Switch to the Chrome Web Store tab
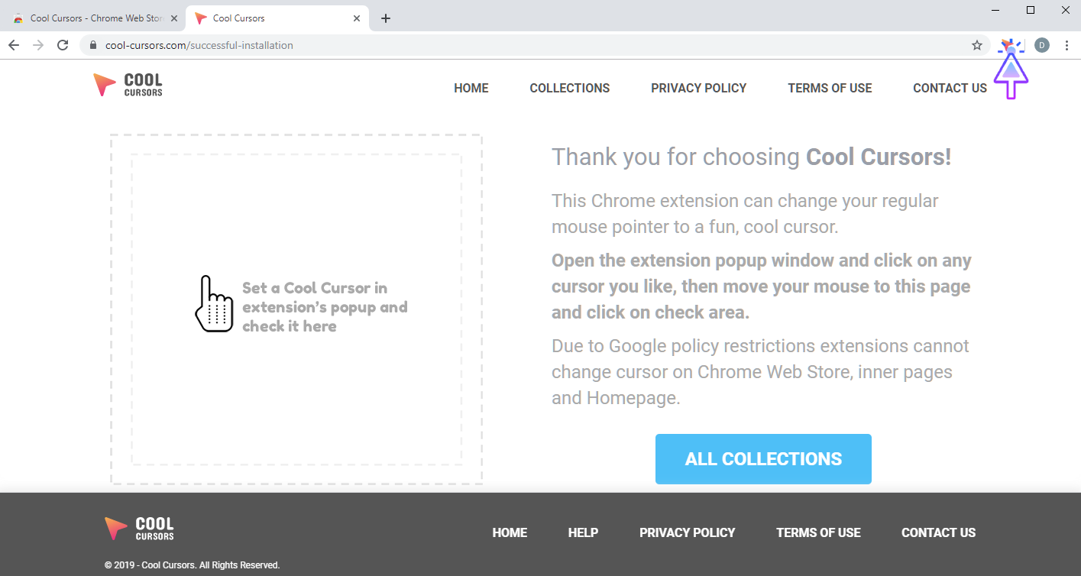This screenshot has height=576, width=1081. (93, 18)
